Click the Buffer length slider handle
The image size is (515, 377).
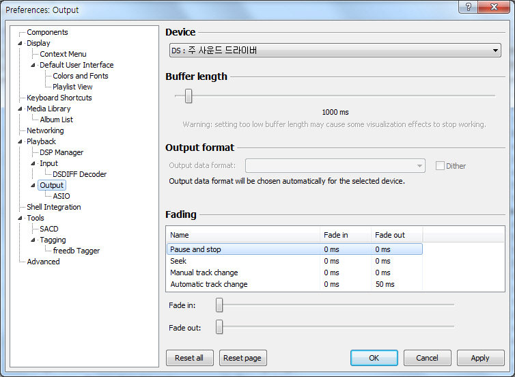point(189,96)
